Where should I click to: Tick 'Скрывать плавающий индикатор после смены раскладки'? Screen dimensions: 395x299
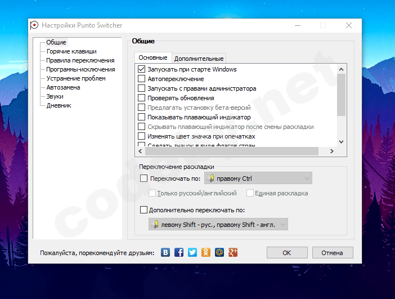point(142,127)
